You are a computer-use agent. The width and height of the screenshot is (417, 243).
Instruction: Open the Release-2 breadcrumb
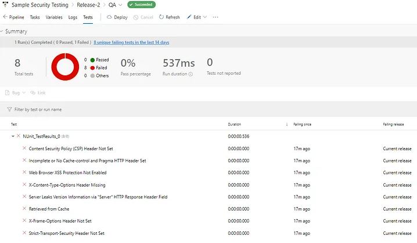[x=88, y=5]
